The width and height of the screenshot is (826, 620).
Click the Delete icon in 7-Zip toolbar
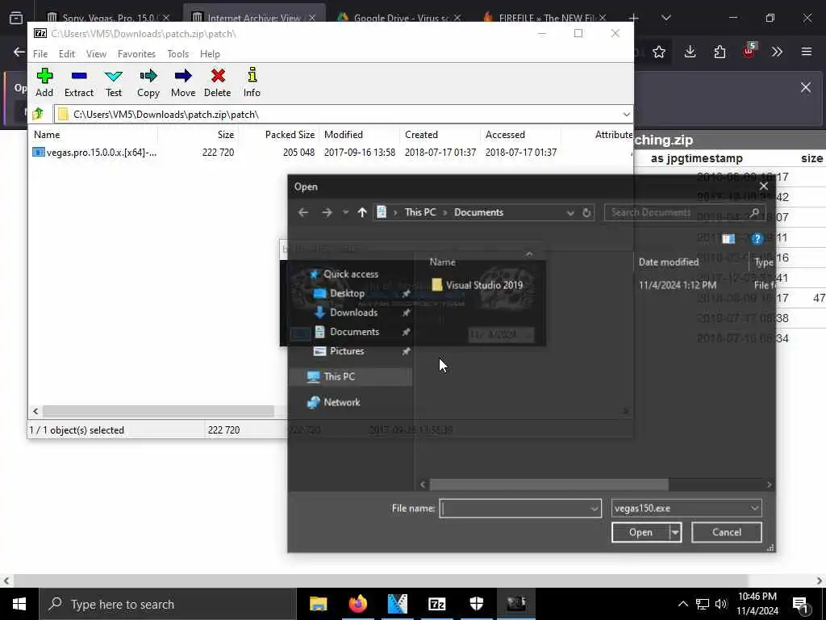(x=218, y=82)
